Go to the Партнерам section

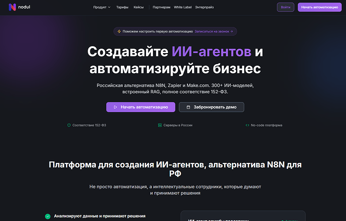(161, 8)
